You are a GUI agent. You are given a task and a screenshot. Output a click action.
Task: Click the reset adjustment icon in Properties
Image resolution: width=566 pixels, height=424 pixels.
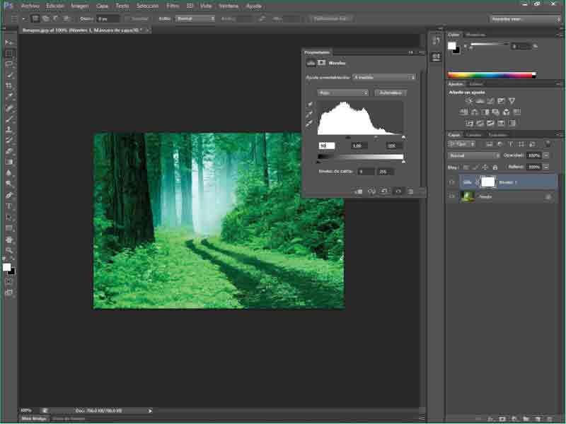[384, 191]
